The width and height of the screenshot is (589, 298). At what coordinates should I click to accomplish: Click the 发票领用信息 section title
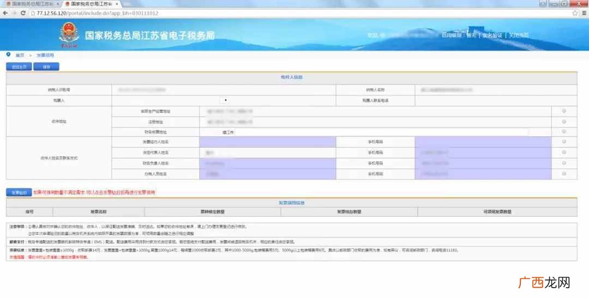pyautogui.click(x=291, y=203)
